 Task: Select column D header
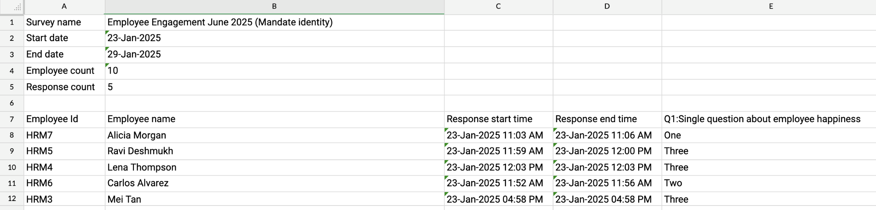(607, 7)
